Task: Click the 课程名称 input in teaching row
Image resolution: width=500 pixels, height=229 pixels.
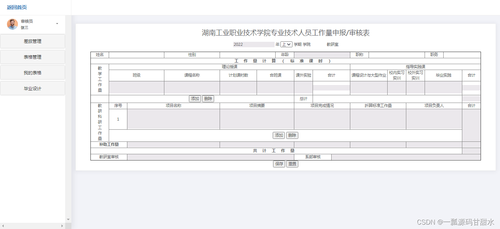Action: [192, 88]
